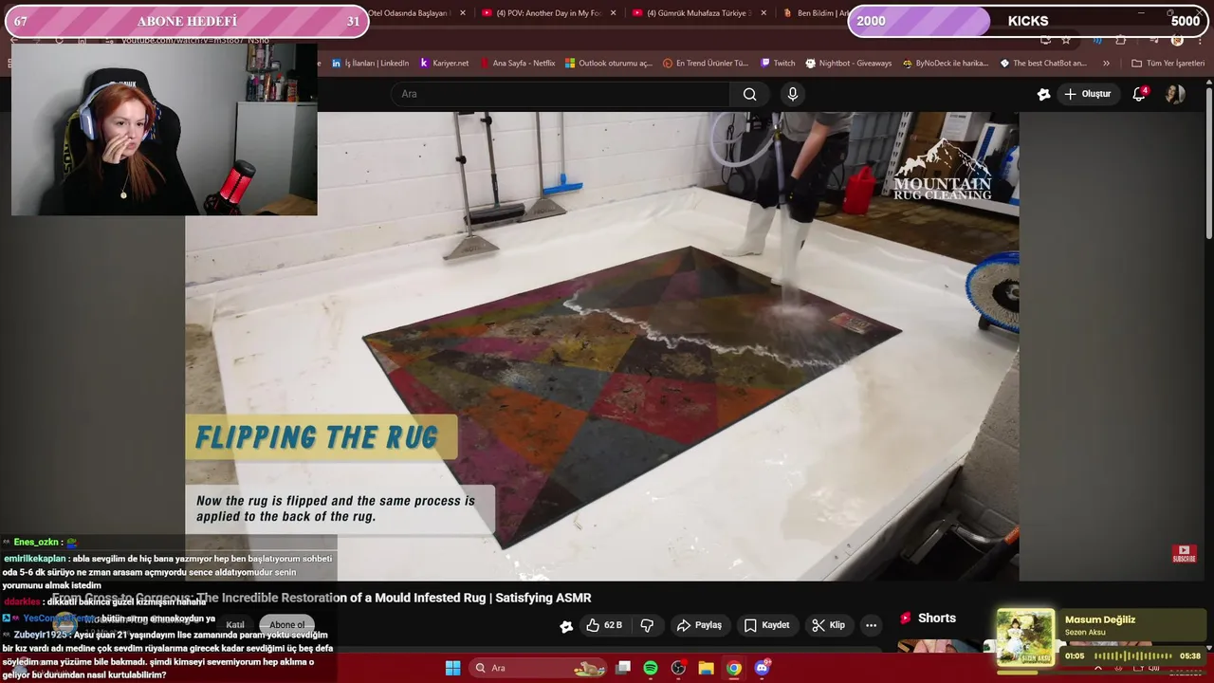This screenshot has height=683, width=1214.
Task: Bookmark this page with the star icon
Action: (x=1066, y=40)
